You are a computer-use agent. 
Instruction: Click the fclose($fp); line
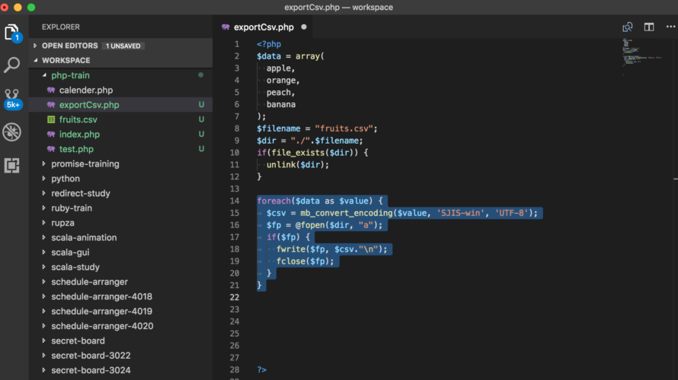click(x=305, y=261)
